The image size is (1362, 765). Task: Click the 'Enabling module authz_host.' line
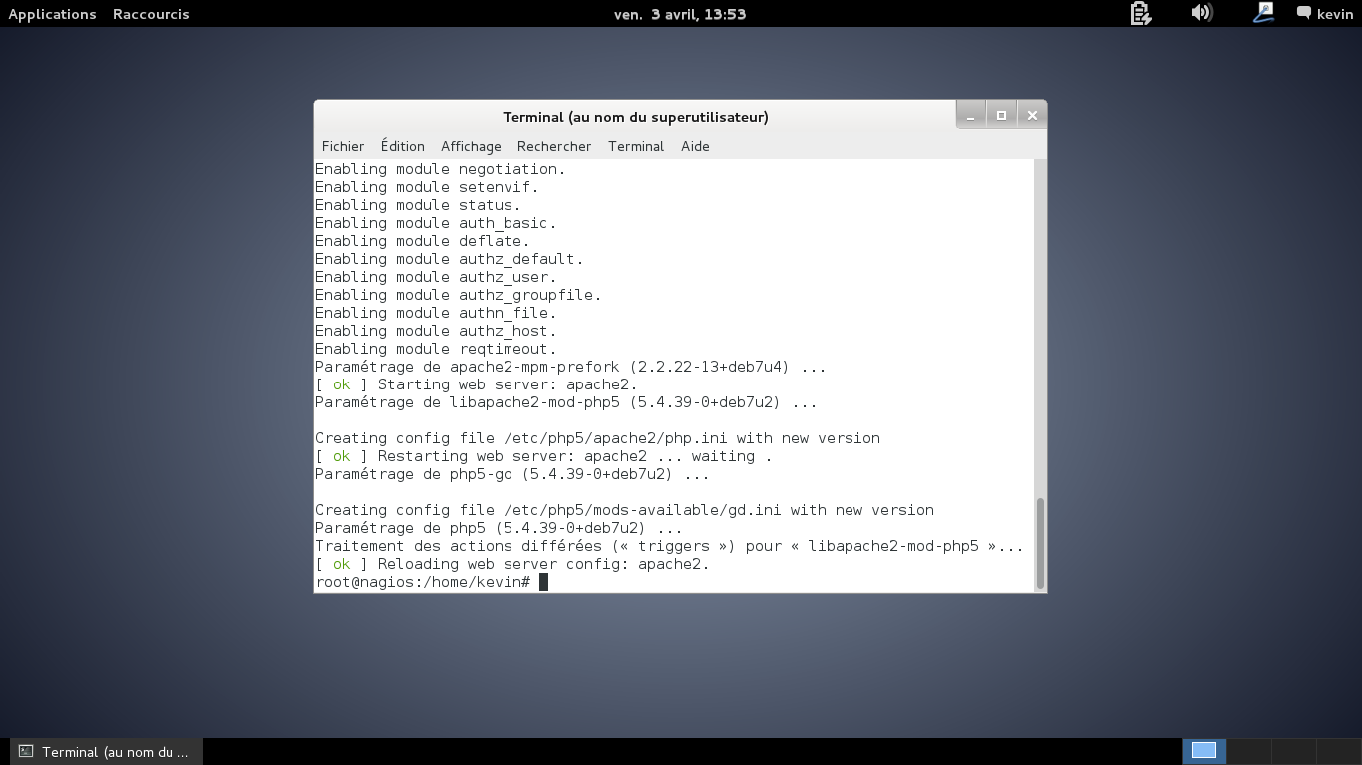click(x=436, y=331)
